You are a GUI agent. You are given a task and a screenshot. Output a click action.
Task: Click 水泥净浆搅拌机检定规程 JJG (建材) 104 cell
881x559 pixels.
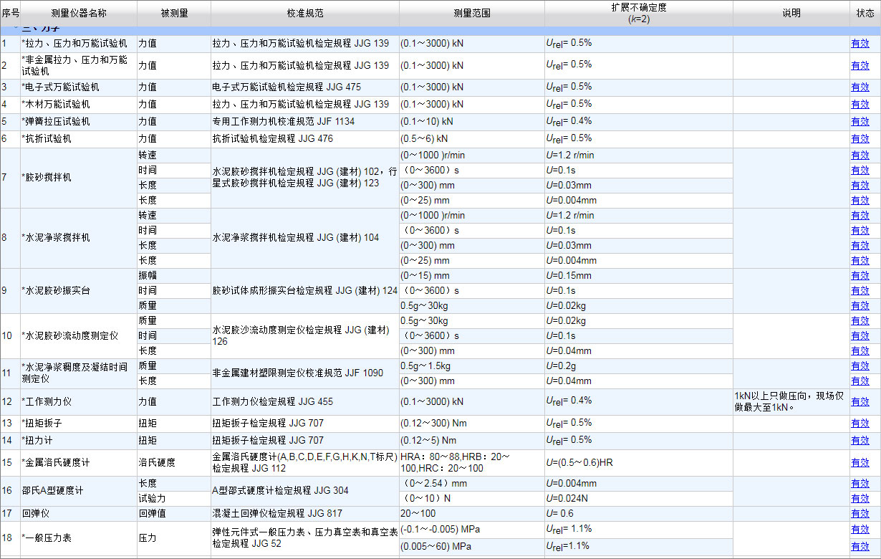(304, 238)
